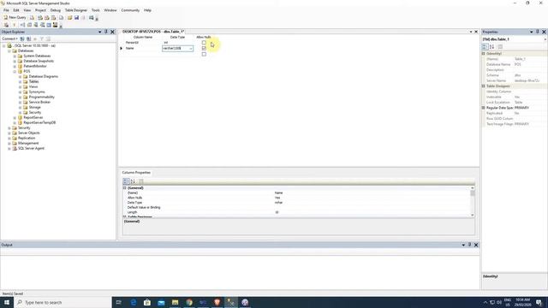Open the Community menu

(x=130, y=10)
